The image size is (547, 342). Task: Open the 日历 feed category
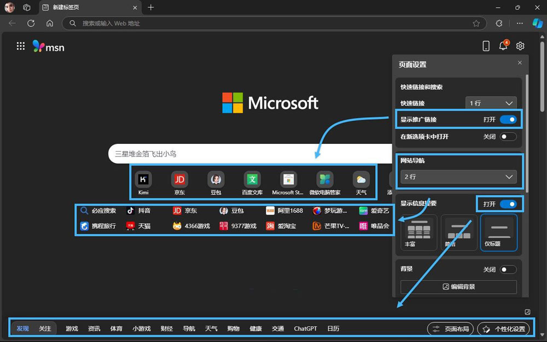point(333,328)
